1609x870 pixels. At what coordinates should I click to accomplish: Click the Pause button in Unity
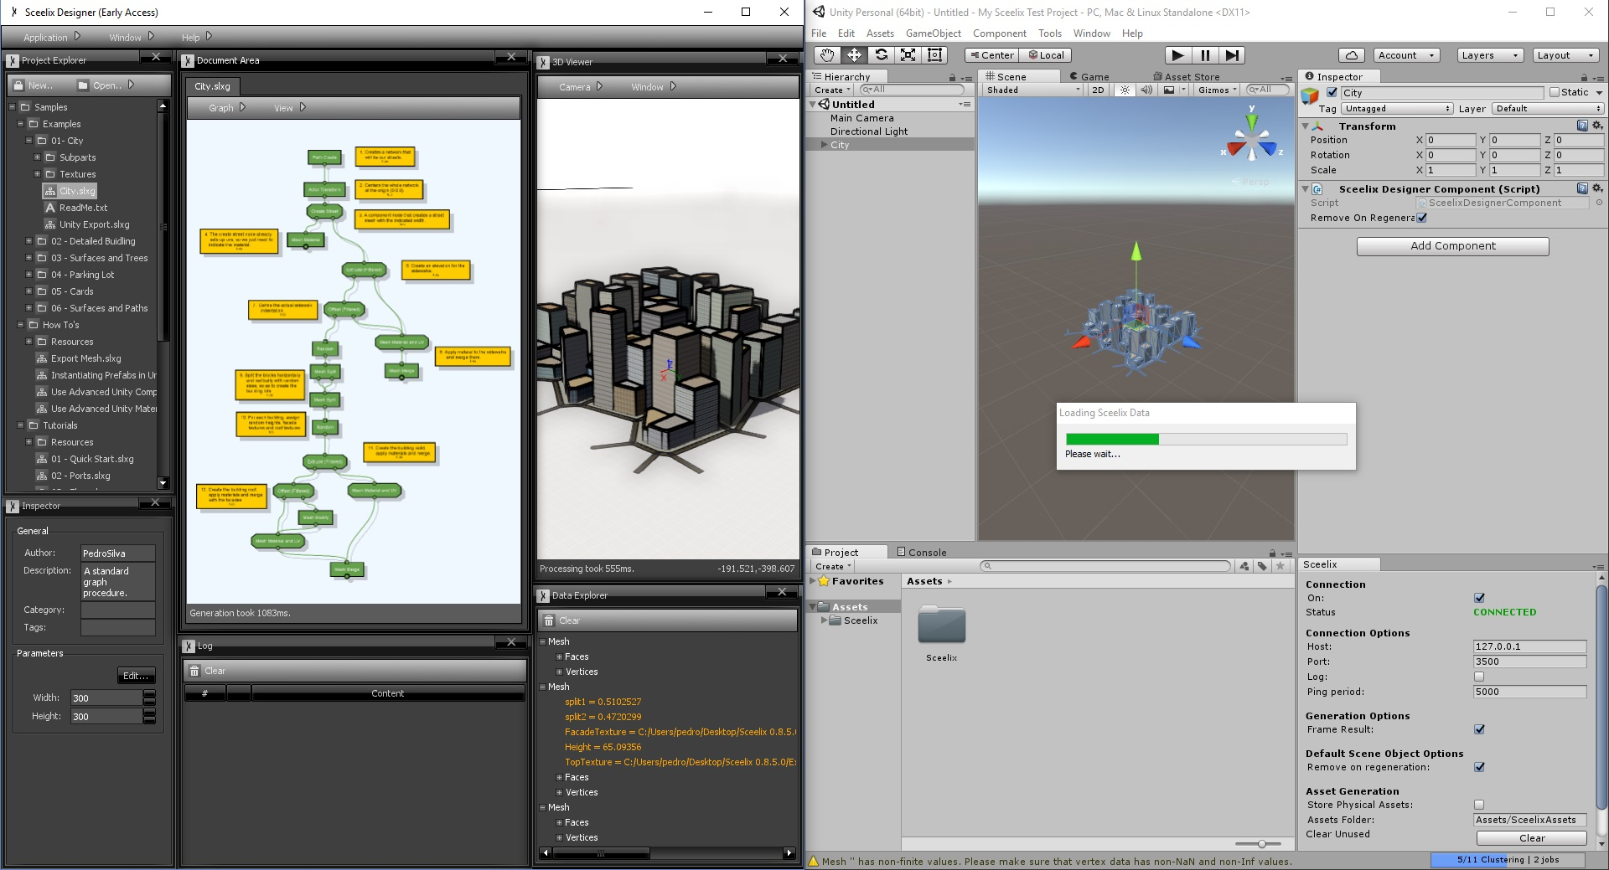click(x=1205, y=55)
